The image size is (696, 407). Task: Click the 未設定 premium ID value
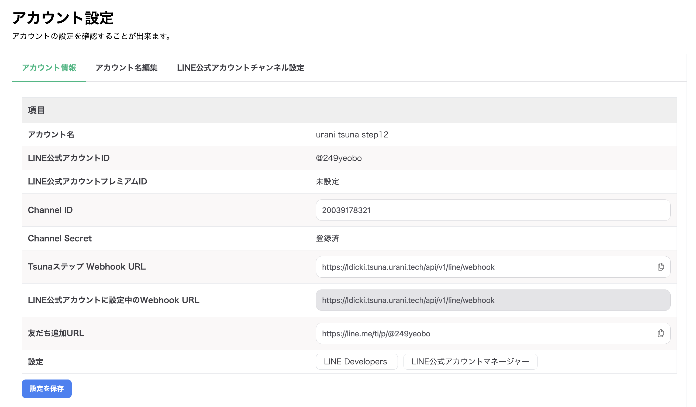coord(328,181)
